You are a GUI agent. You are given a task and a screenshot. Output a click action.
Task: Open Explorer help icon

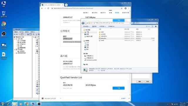156,26
